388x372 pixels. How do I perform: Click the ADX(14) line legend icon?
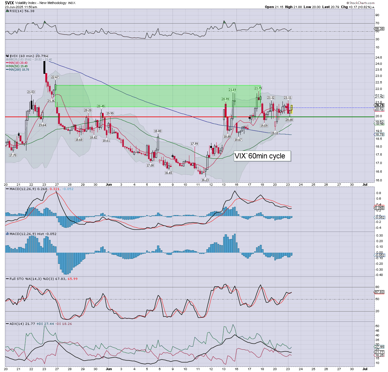click(x=7, y=324)
